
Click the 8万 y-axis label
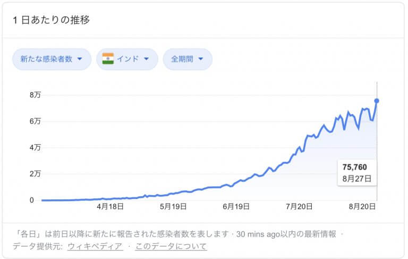35,95
